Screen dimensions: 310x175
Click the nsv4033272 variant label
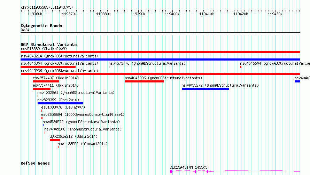pos(220,85)
